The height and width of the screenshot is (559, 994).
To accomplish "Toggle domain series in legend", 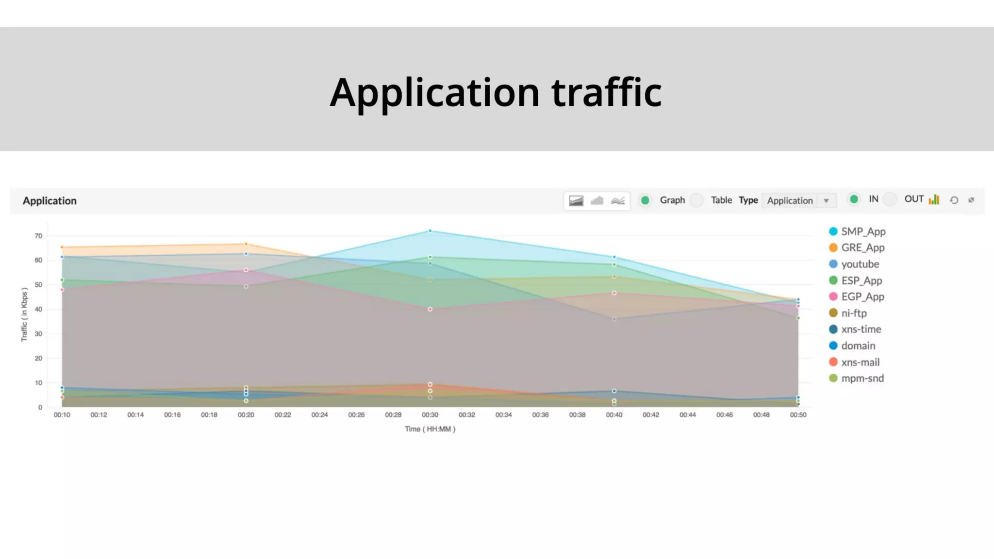I will [x=852, y=345].
